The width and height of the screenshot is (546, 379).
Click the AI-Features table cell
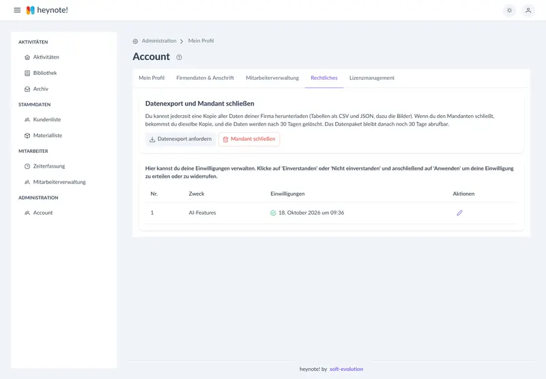(x=202, y=213)
